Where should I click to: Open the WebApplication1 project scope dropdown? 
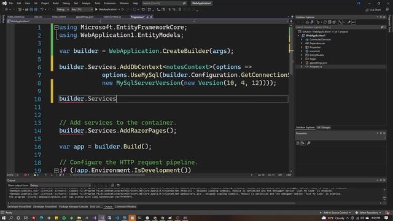54,21
